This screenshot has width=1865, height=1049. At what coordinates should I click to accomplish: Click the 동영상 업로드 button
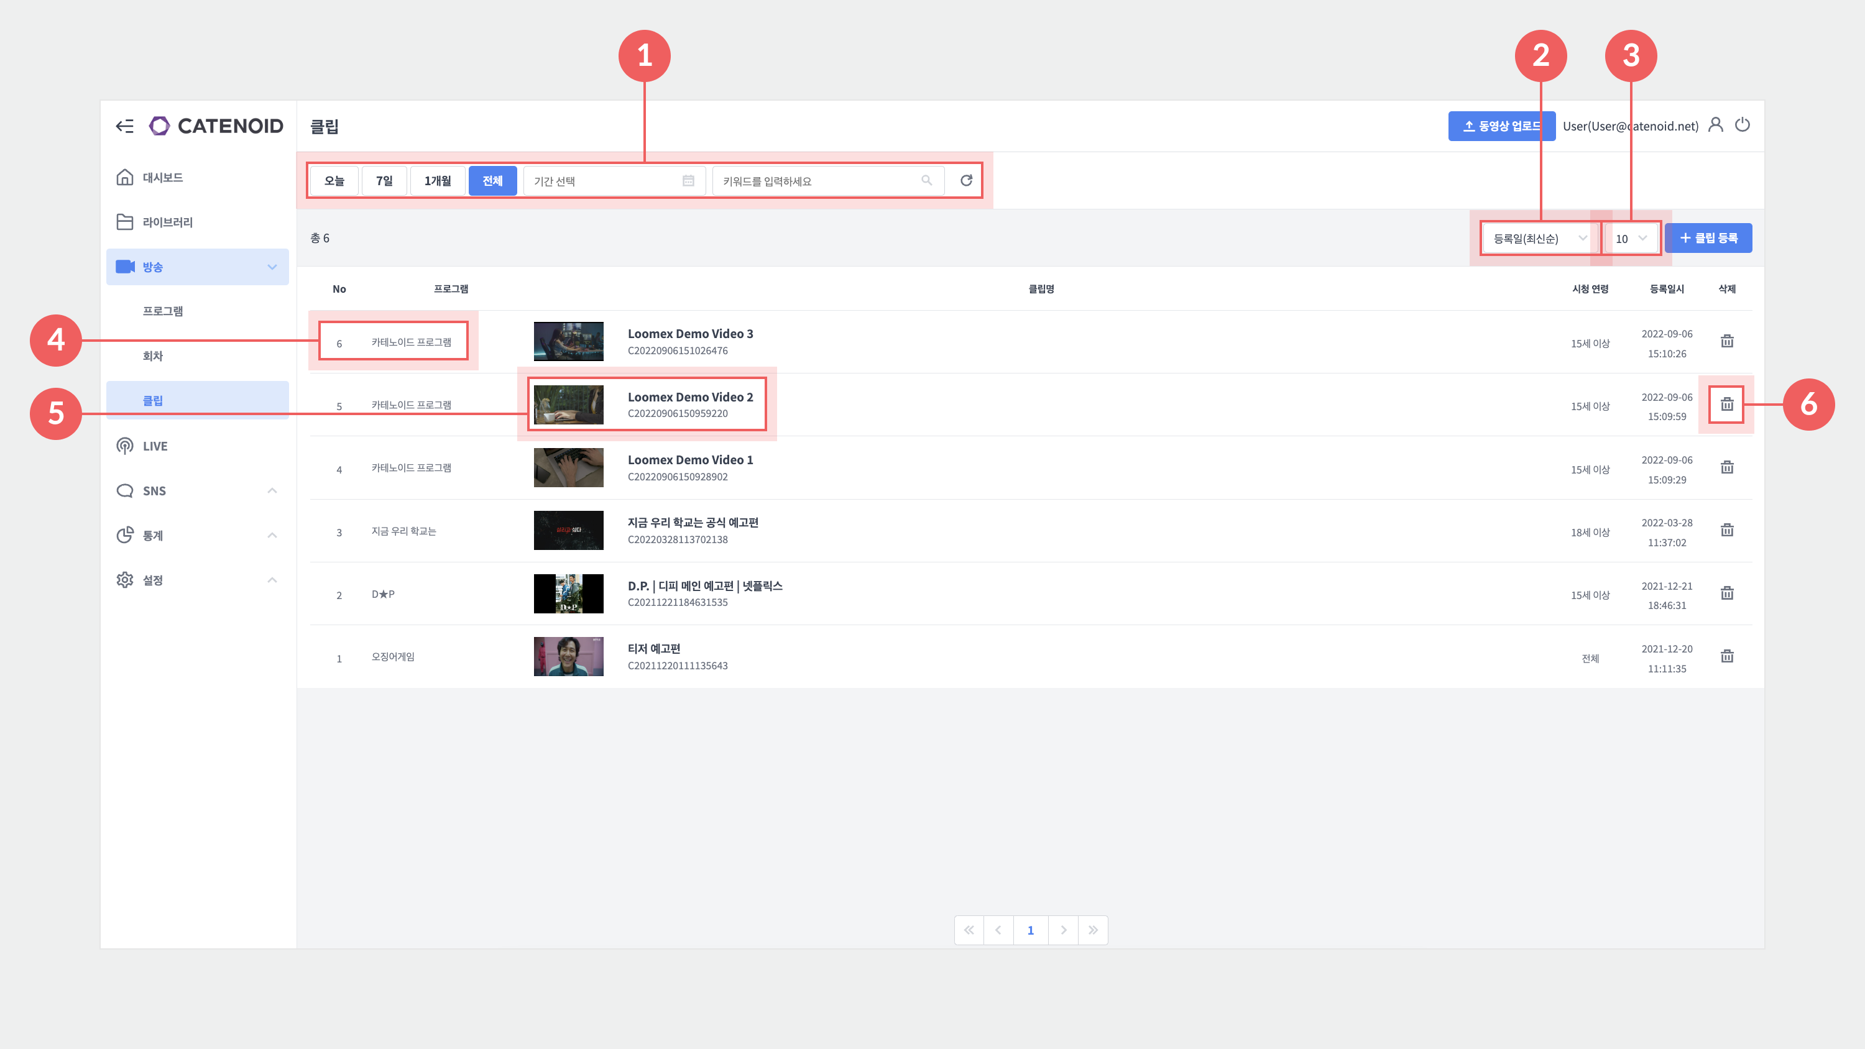(1500, 126)
